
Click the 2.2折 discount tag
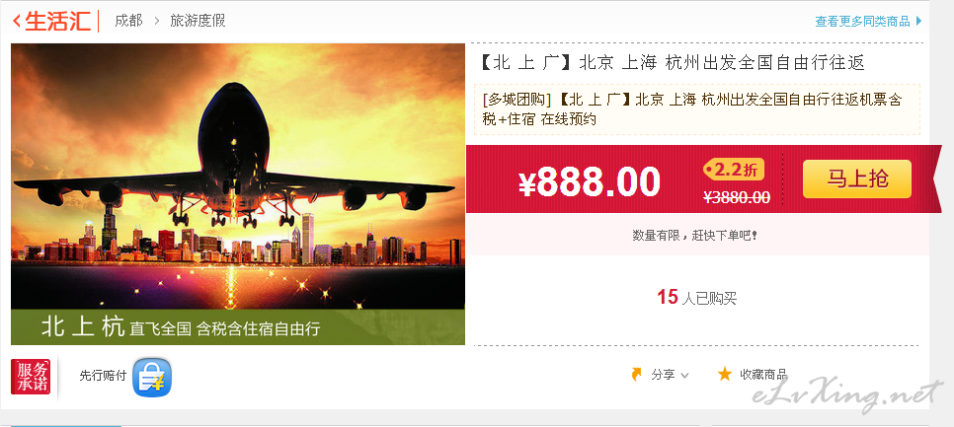point(734,170)
